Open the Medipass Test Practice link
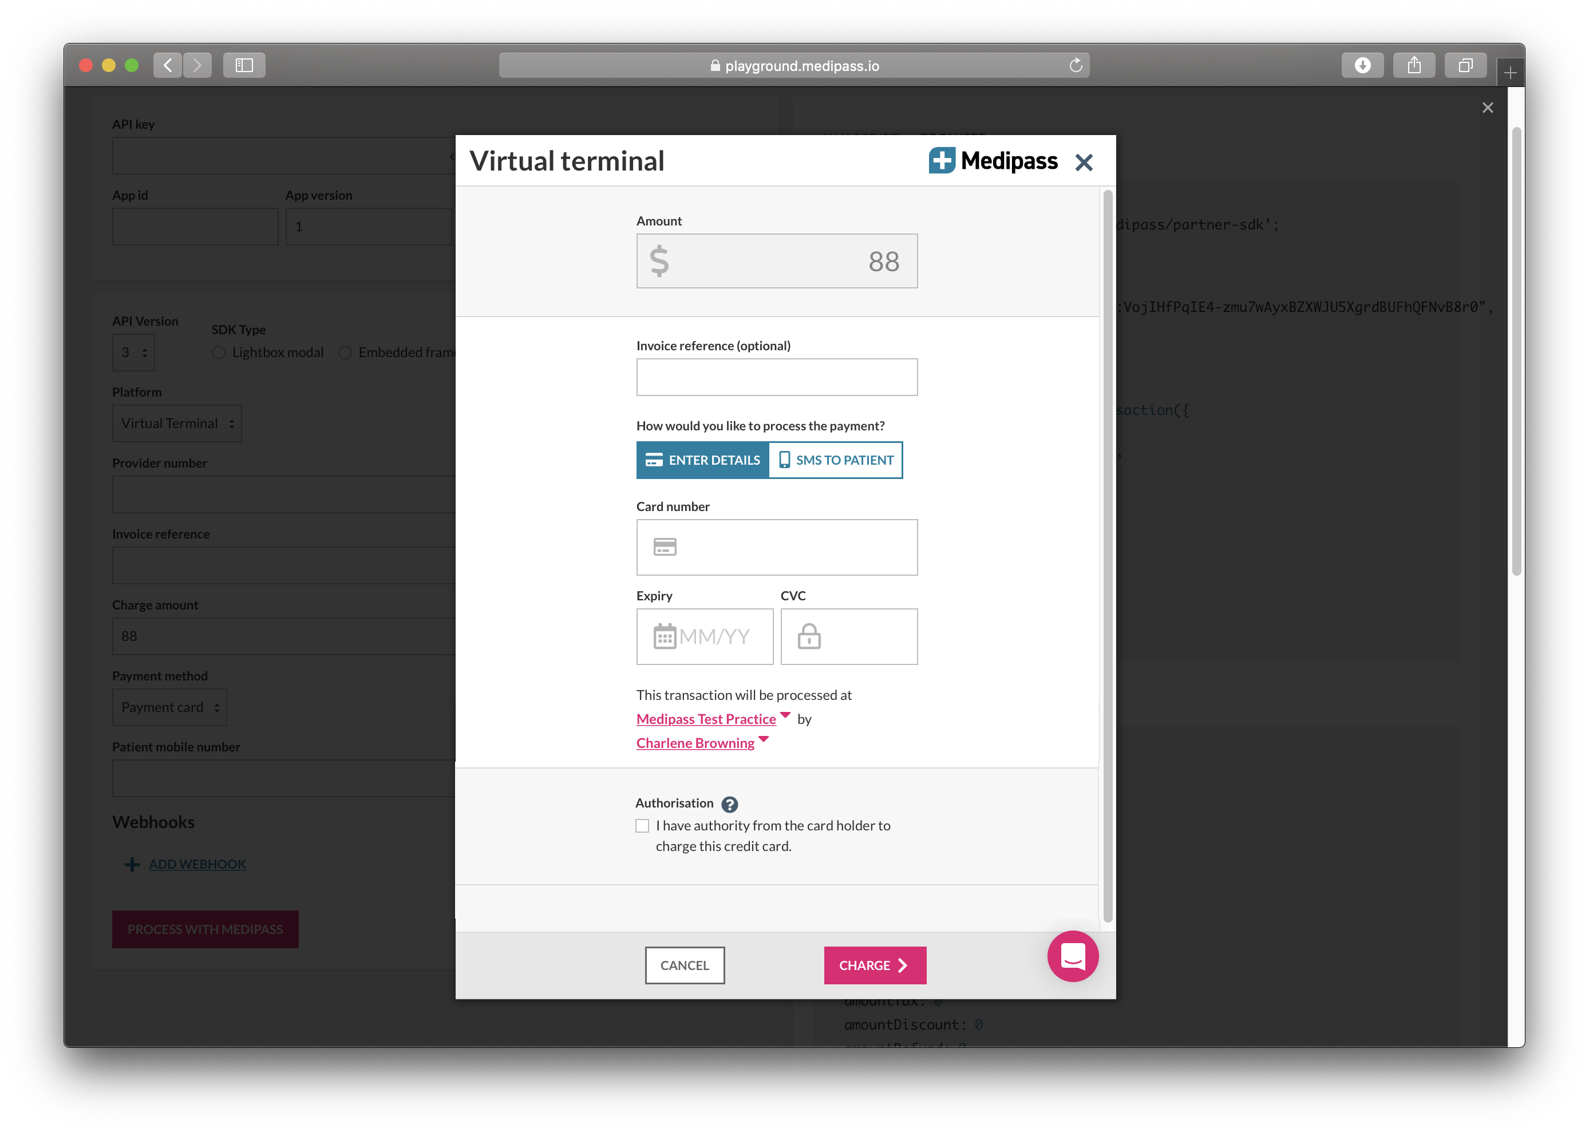Image resolution: width=1589 pixels, height=1132 pixels. point(706,719)
